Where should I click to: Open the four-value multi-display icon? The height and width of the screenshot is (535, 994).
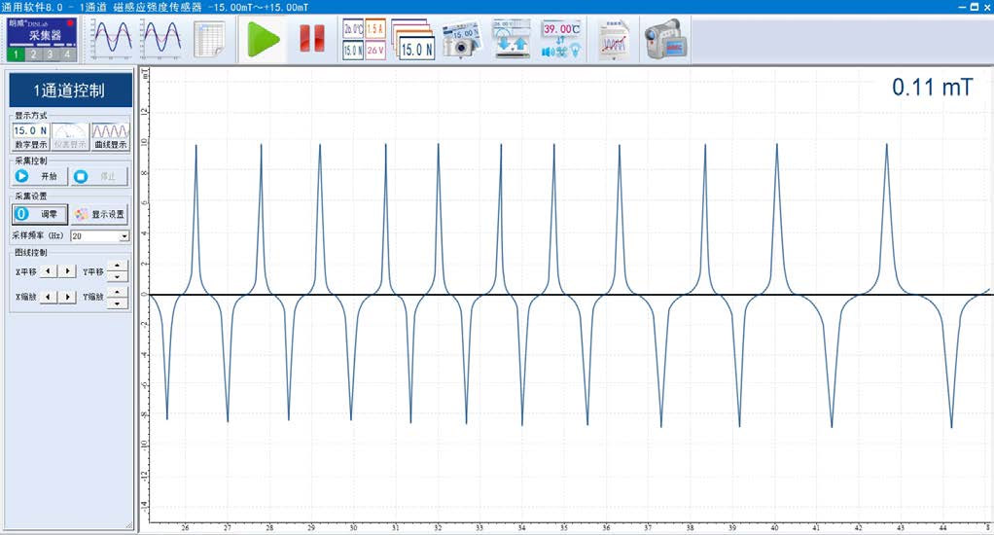click(x=364, y=39)
